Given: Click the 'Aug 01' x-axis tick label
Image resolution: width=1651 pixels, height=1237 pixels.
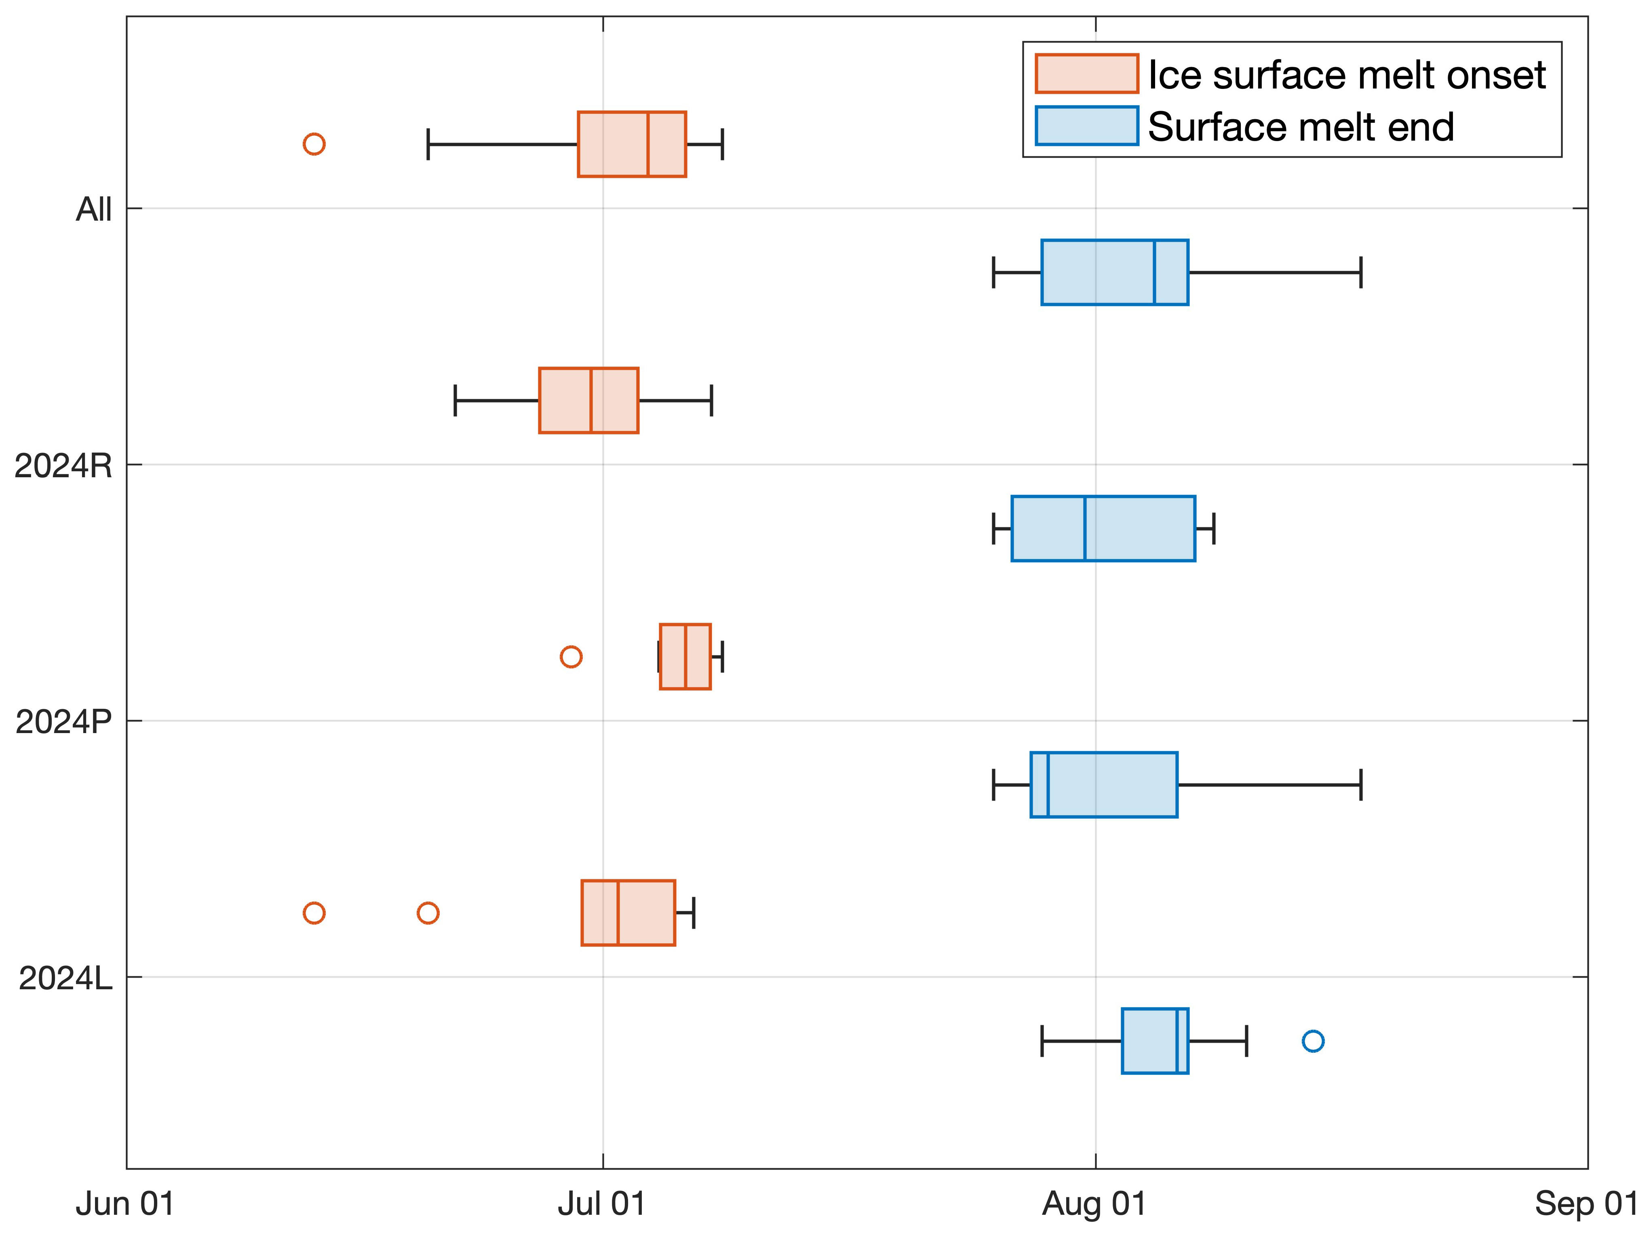Looking at the screenshot, I should click(x=1094, y=1203).
